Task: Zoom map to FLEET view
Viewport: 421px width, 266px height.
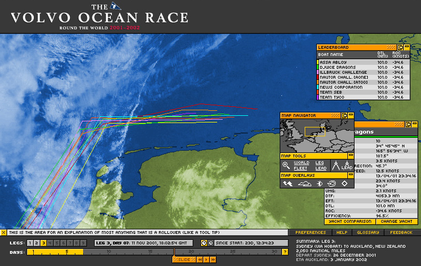Action: pos(300,168)
